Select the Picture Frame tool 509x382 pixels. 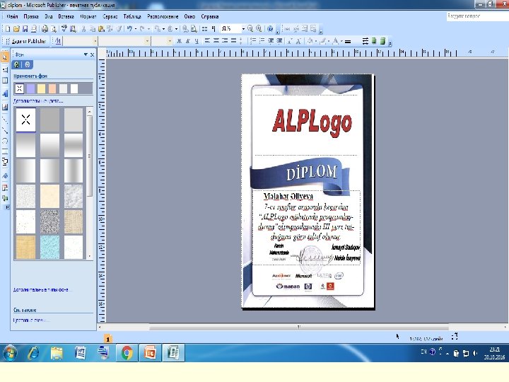click(5, 107)
